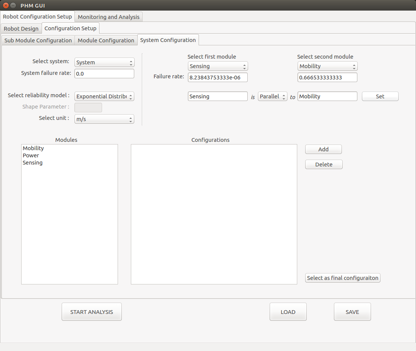Expand the reliability model dropdown

click(104, 96)
